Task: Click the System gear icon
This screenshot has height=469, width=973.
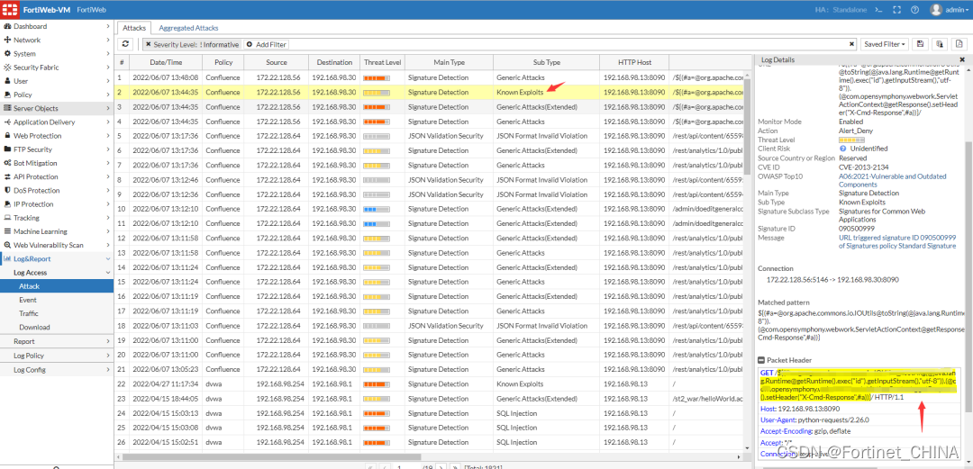Action: click(7, 54)
